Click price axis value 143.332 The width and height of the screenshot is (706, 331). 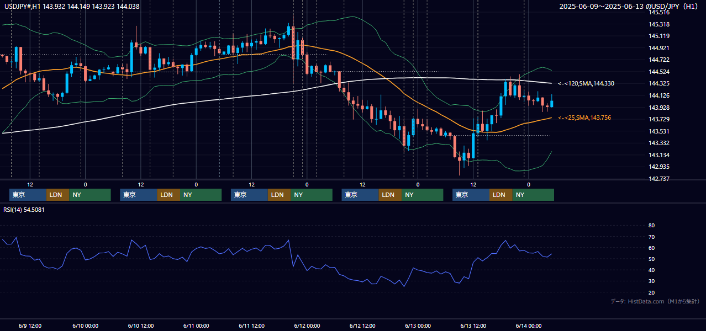[x=659, y=143]
